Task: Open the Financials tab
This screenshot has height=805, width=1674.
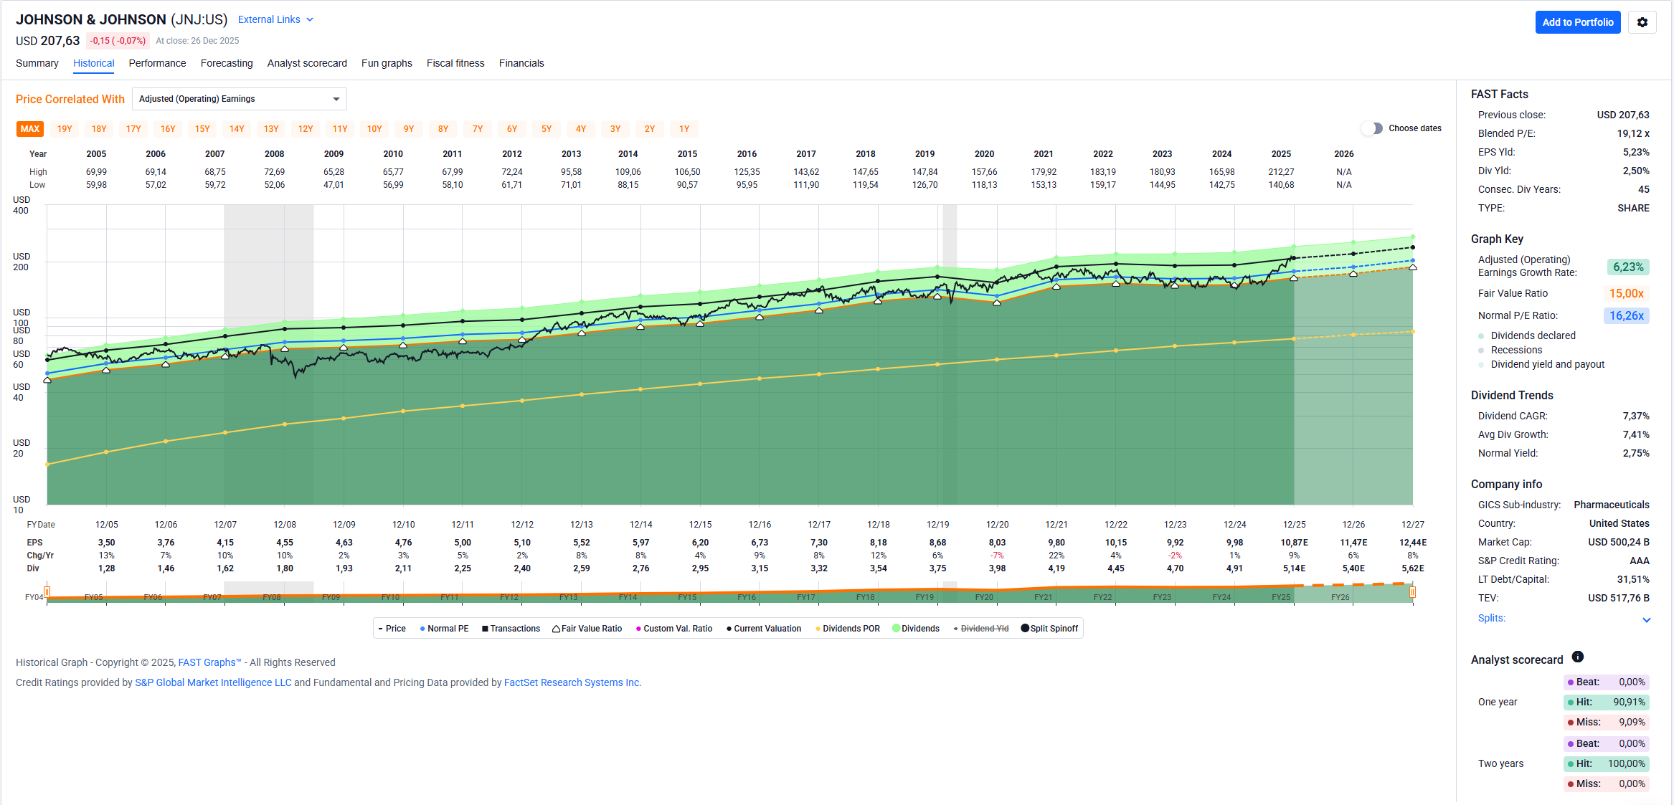Action: point(521,63)
